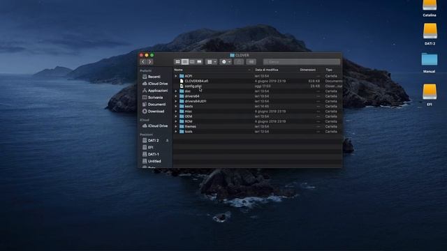Expand the ACPI folder
Viewport: 447px width, 251px height.
pyautogui.click(x=176, y=76)
